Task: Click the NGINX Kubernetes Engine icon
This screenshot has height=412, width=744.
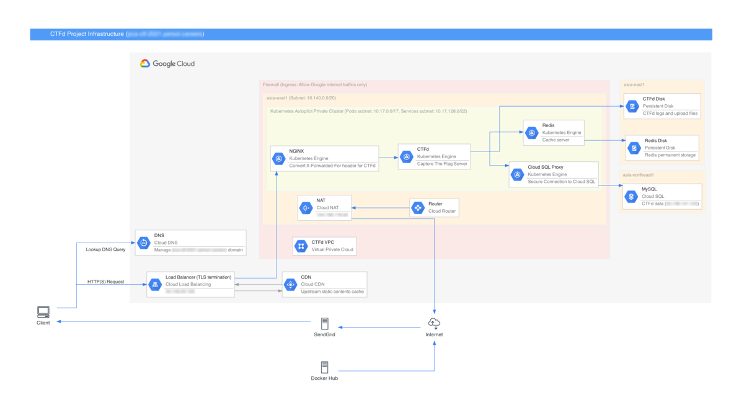Action: pos(278,159)
